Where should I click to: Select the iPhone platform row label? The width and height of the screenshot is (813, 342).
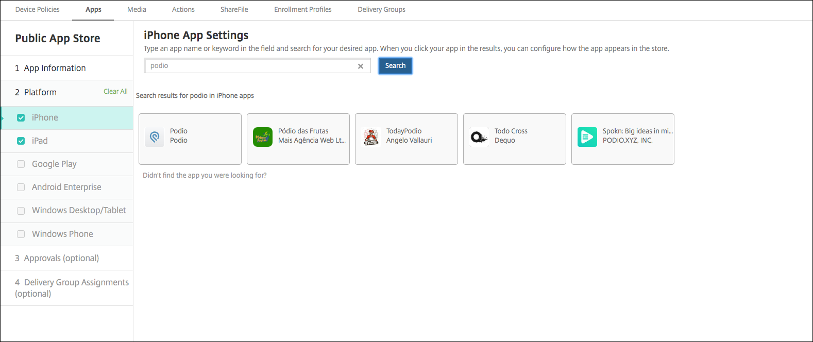coord(45,117)
